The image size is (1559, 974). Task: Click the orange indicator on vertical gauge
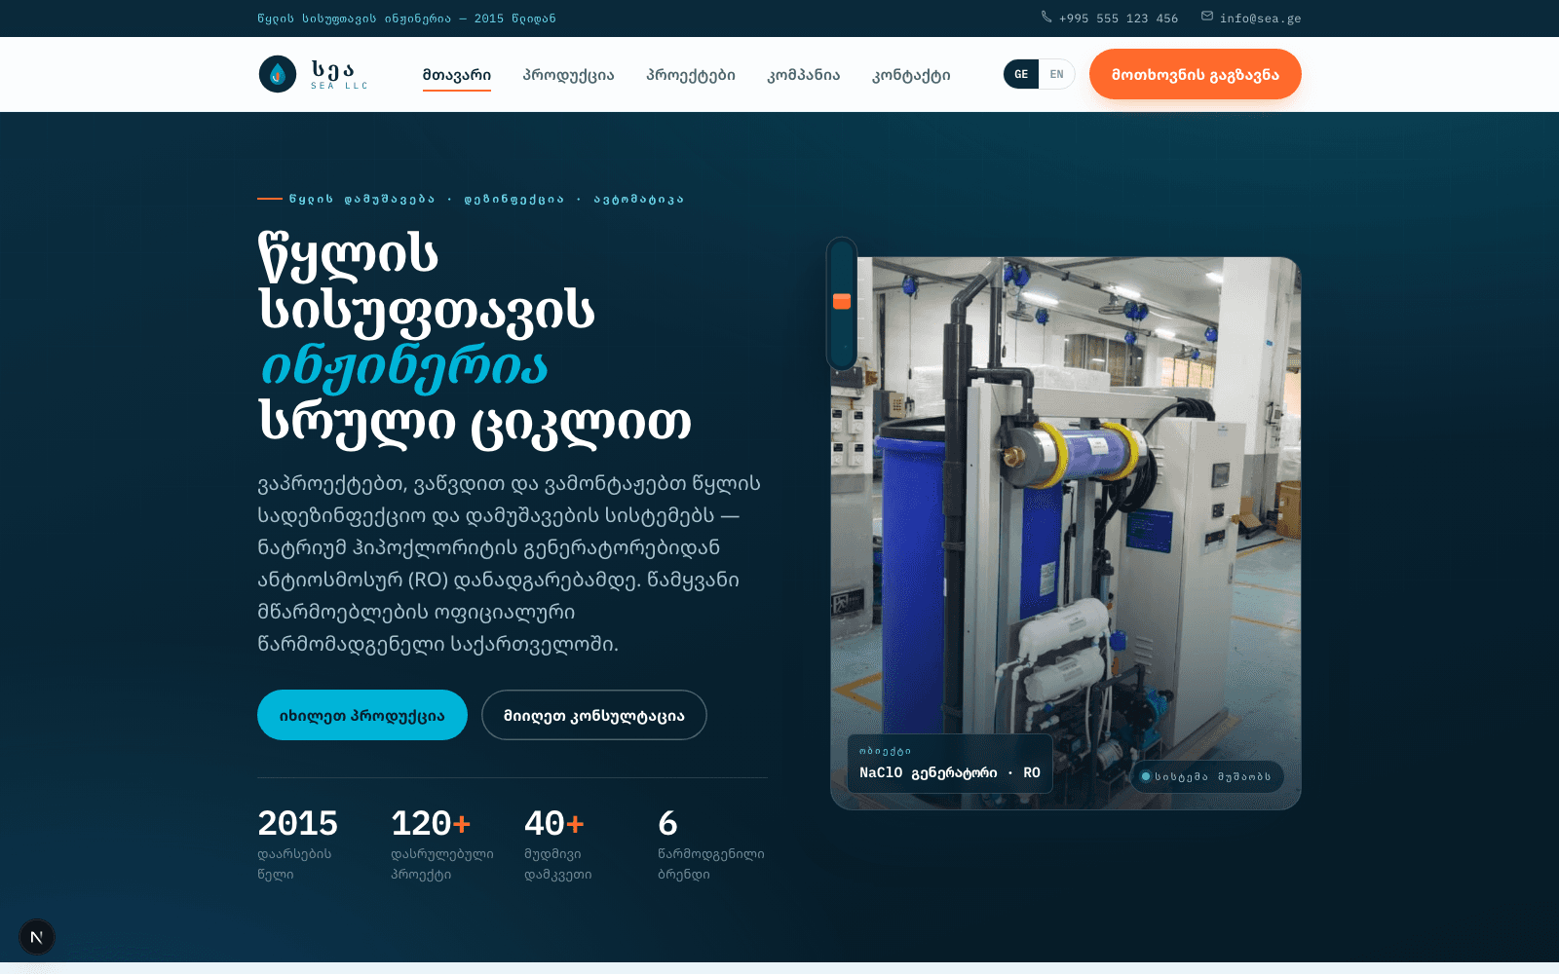(x=842, y=301)
